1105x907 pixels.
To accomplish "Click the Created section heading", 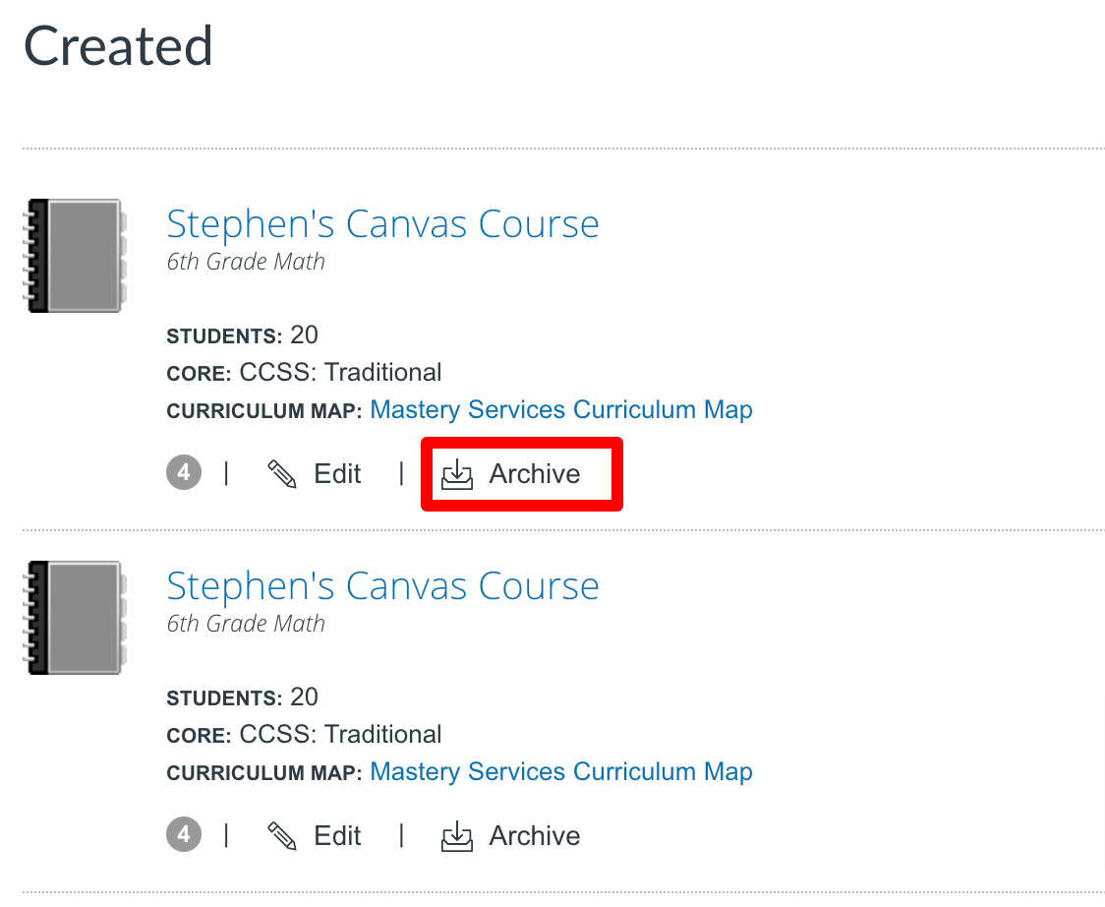I will click(x=118, y=46).
